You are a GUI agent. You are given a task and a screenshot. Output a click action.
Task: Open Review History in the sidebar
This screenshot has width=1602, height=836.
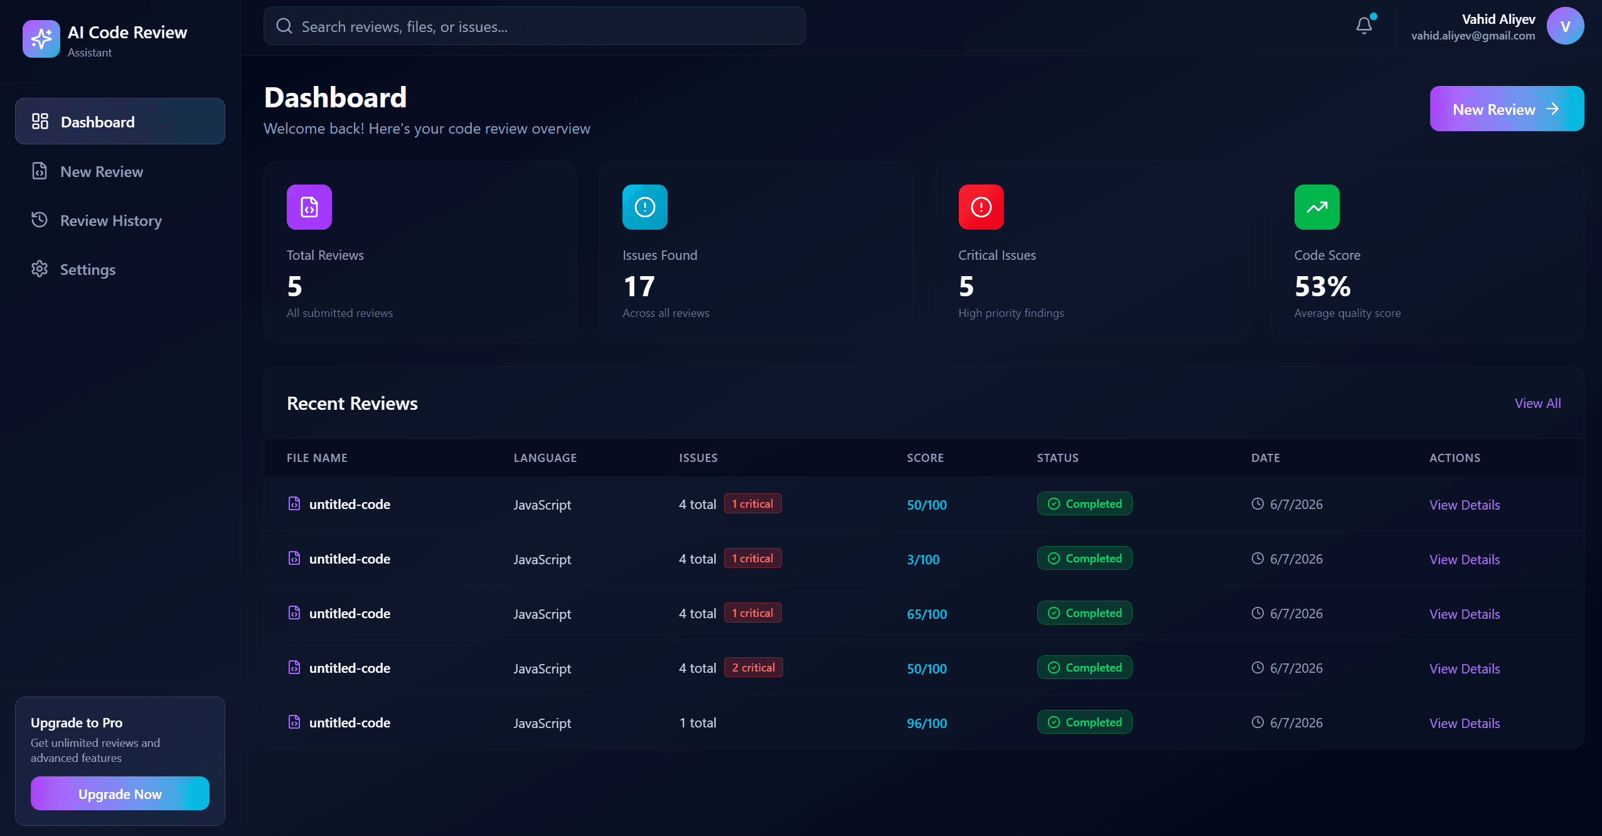pos(120,220)
